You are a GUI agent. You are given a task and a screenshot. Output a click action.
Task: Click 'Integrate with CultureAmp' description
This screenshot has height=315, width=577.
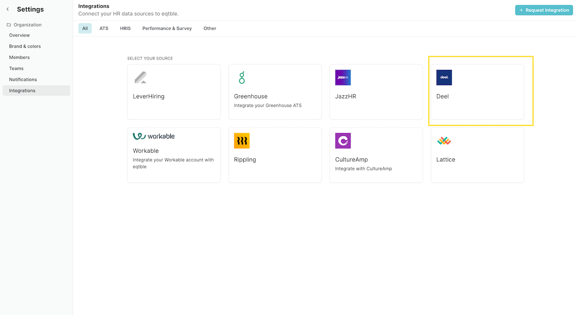pos(364,169)
